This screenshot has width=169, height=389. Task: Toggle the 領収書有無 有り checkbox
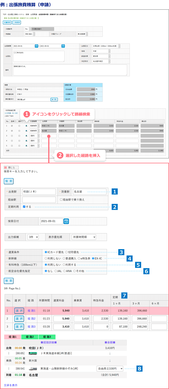pyautogui.click(x=18, y=94)
